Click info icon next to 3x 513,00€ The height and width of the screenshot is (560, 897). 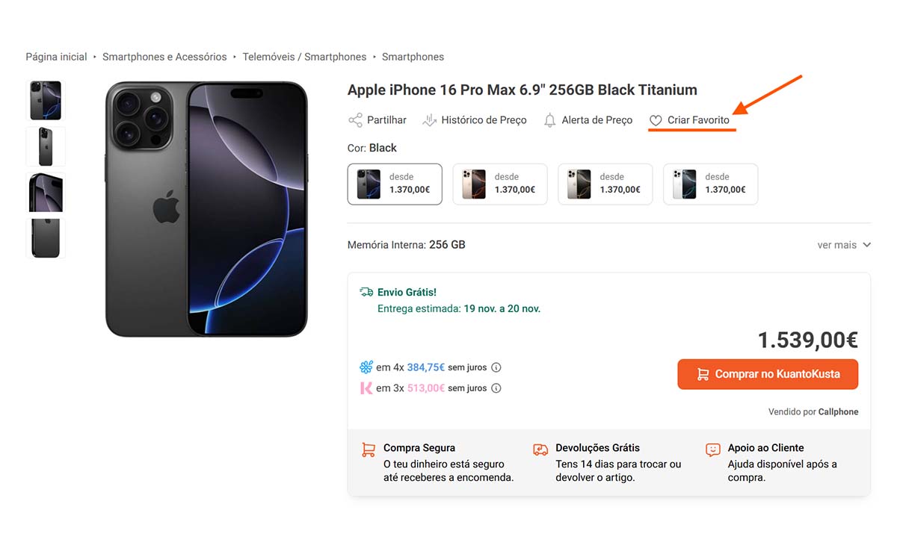(496, 388)
